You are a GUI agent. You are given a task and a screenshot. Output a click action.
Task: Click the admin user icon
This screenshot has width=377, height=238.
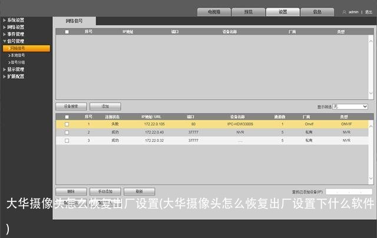pyautogui.click(x=344, y=12)
